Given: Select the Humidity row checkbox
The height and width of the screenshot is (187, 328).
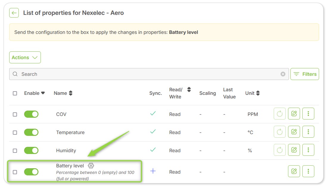Looking at the screenshot, I should click(x=15, y=151).
